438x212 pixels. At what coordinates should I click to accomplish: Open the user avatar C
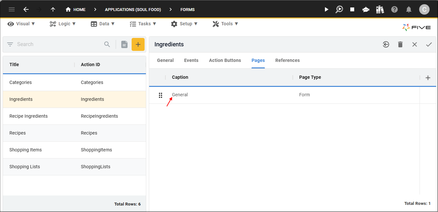tap(424, 9)
